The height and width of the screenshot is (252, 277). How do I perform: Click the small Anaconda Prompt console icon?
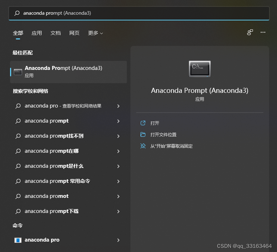[x=18, y=72]
